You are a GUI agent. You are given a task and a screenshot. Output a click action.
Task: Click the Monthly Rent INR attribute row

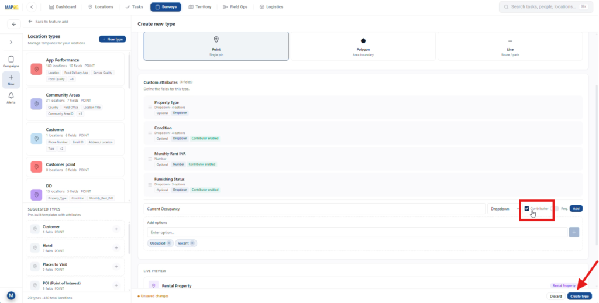pyautogui.click(x=363, y=159)
